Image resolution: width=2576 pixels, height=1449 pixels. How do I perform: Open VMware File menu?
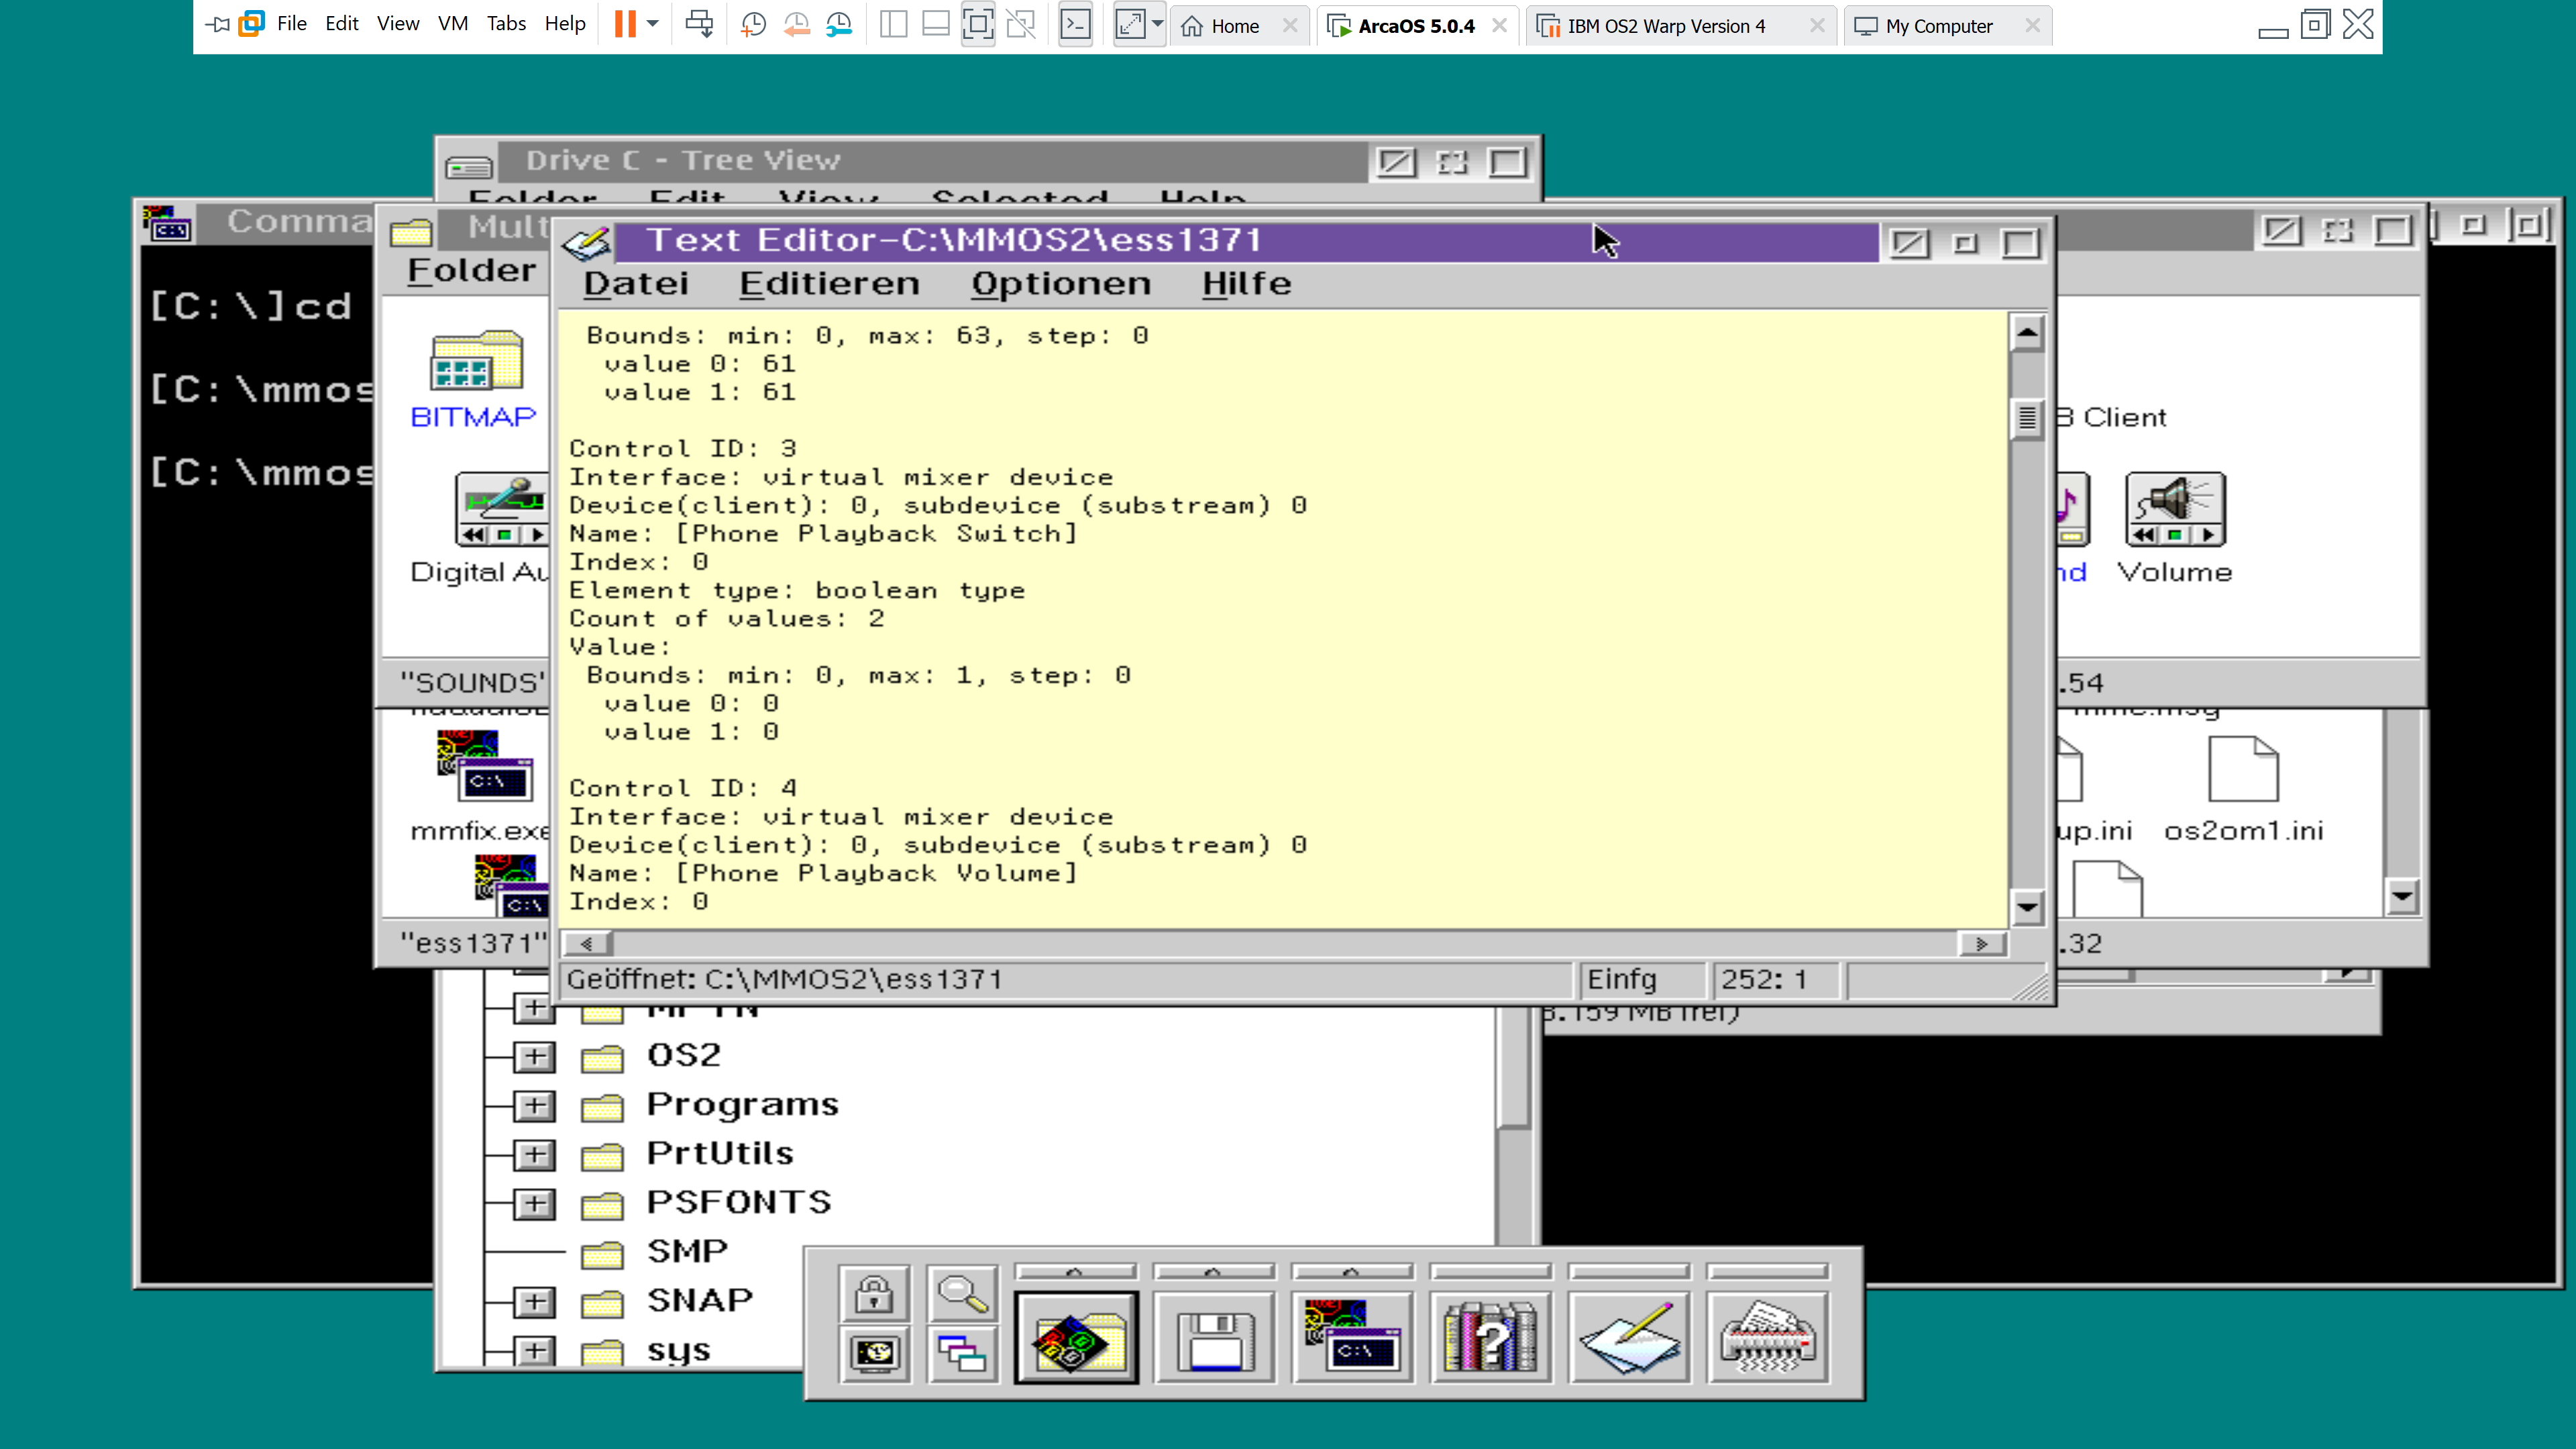click(x=291, y=24)
